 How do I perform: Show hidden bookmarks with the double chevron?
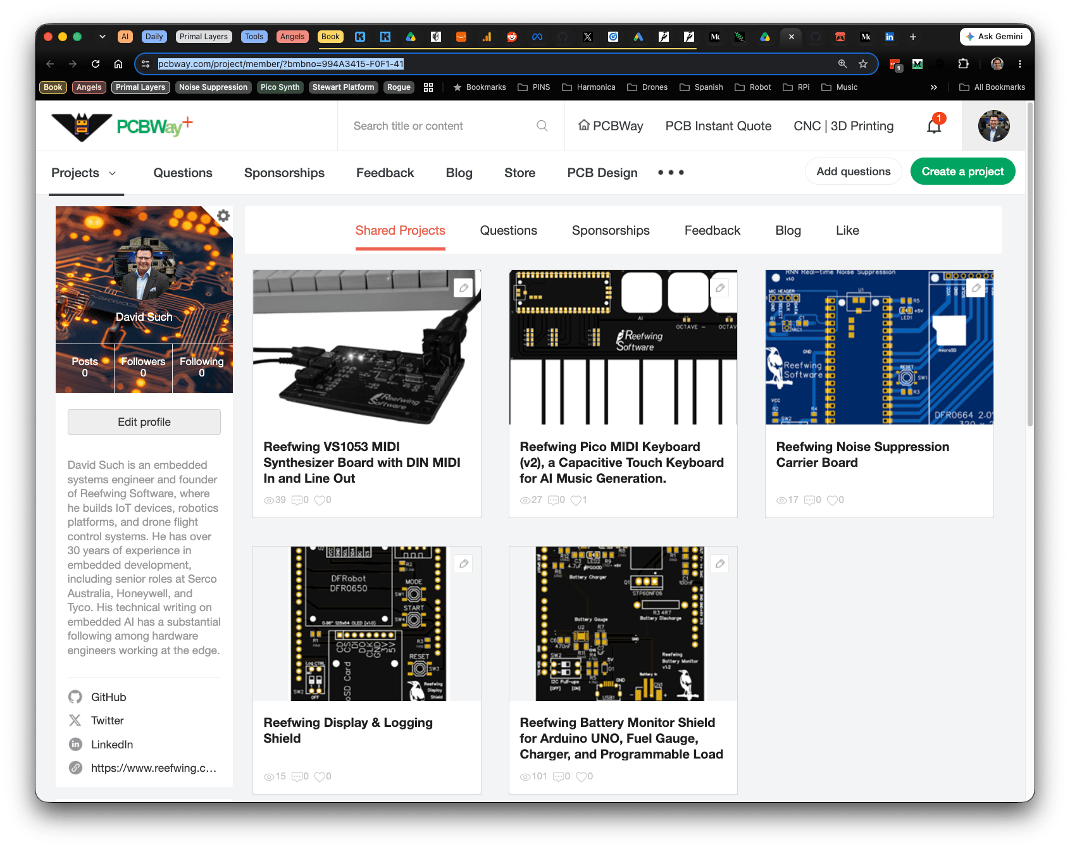pos(934,87)
